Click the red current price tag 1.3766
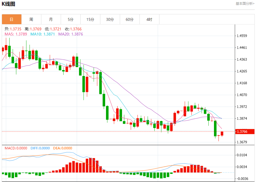Image resolution: width=257 pixels, height=182 pixels. [245, 131]
